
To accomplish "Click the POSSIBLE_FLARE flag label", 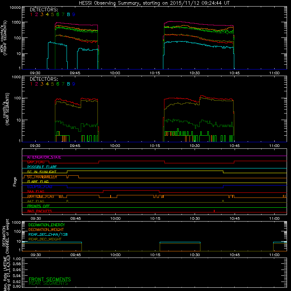I will tap(42, 167).
